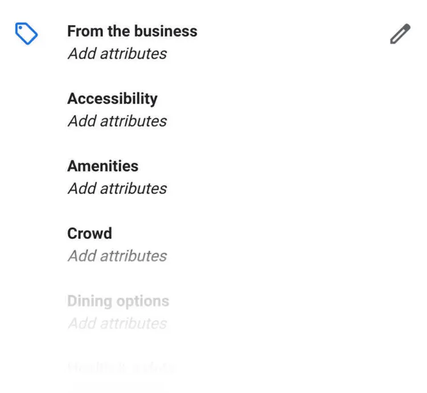427x393 pixels.
Task: Add attributes under Accessibility
Action: [x=117, y=121]
